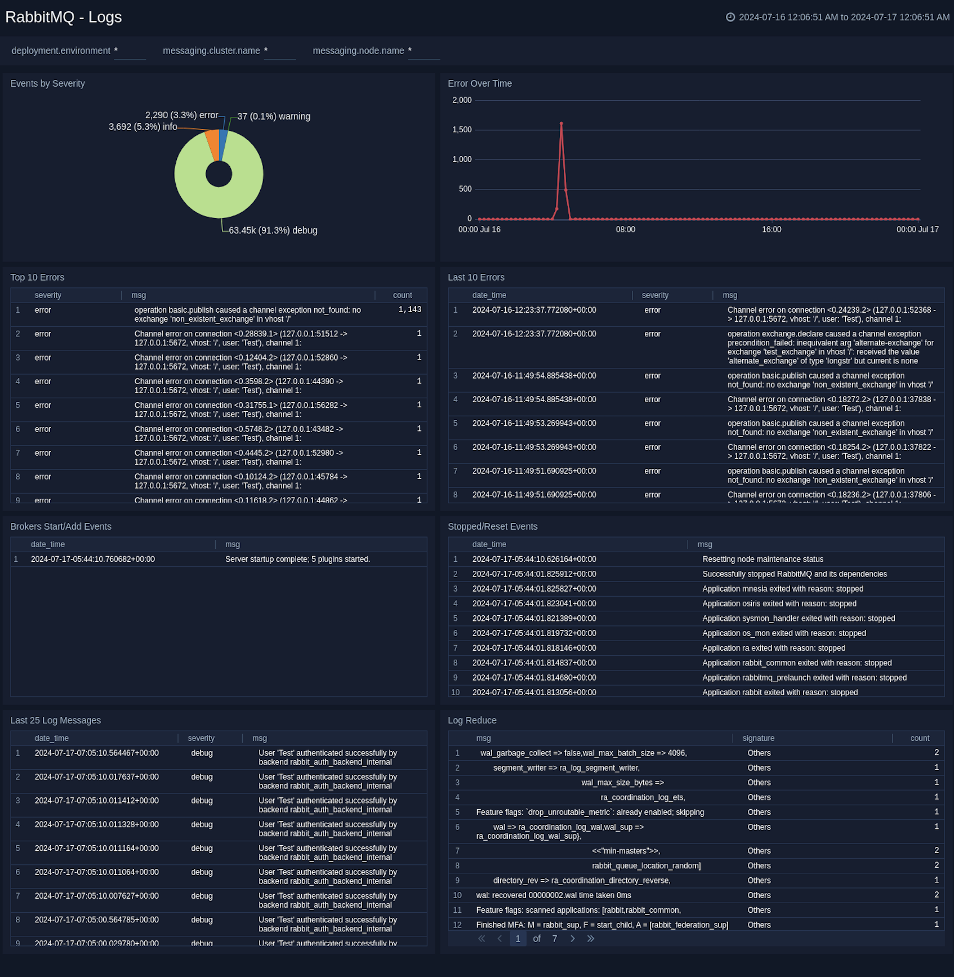Sort Top 10 Errors by count column

tap(402, 295)
